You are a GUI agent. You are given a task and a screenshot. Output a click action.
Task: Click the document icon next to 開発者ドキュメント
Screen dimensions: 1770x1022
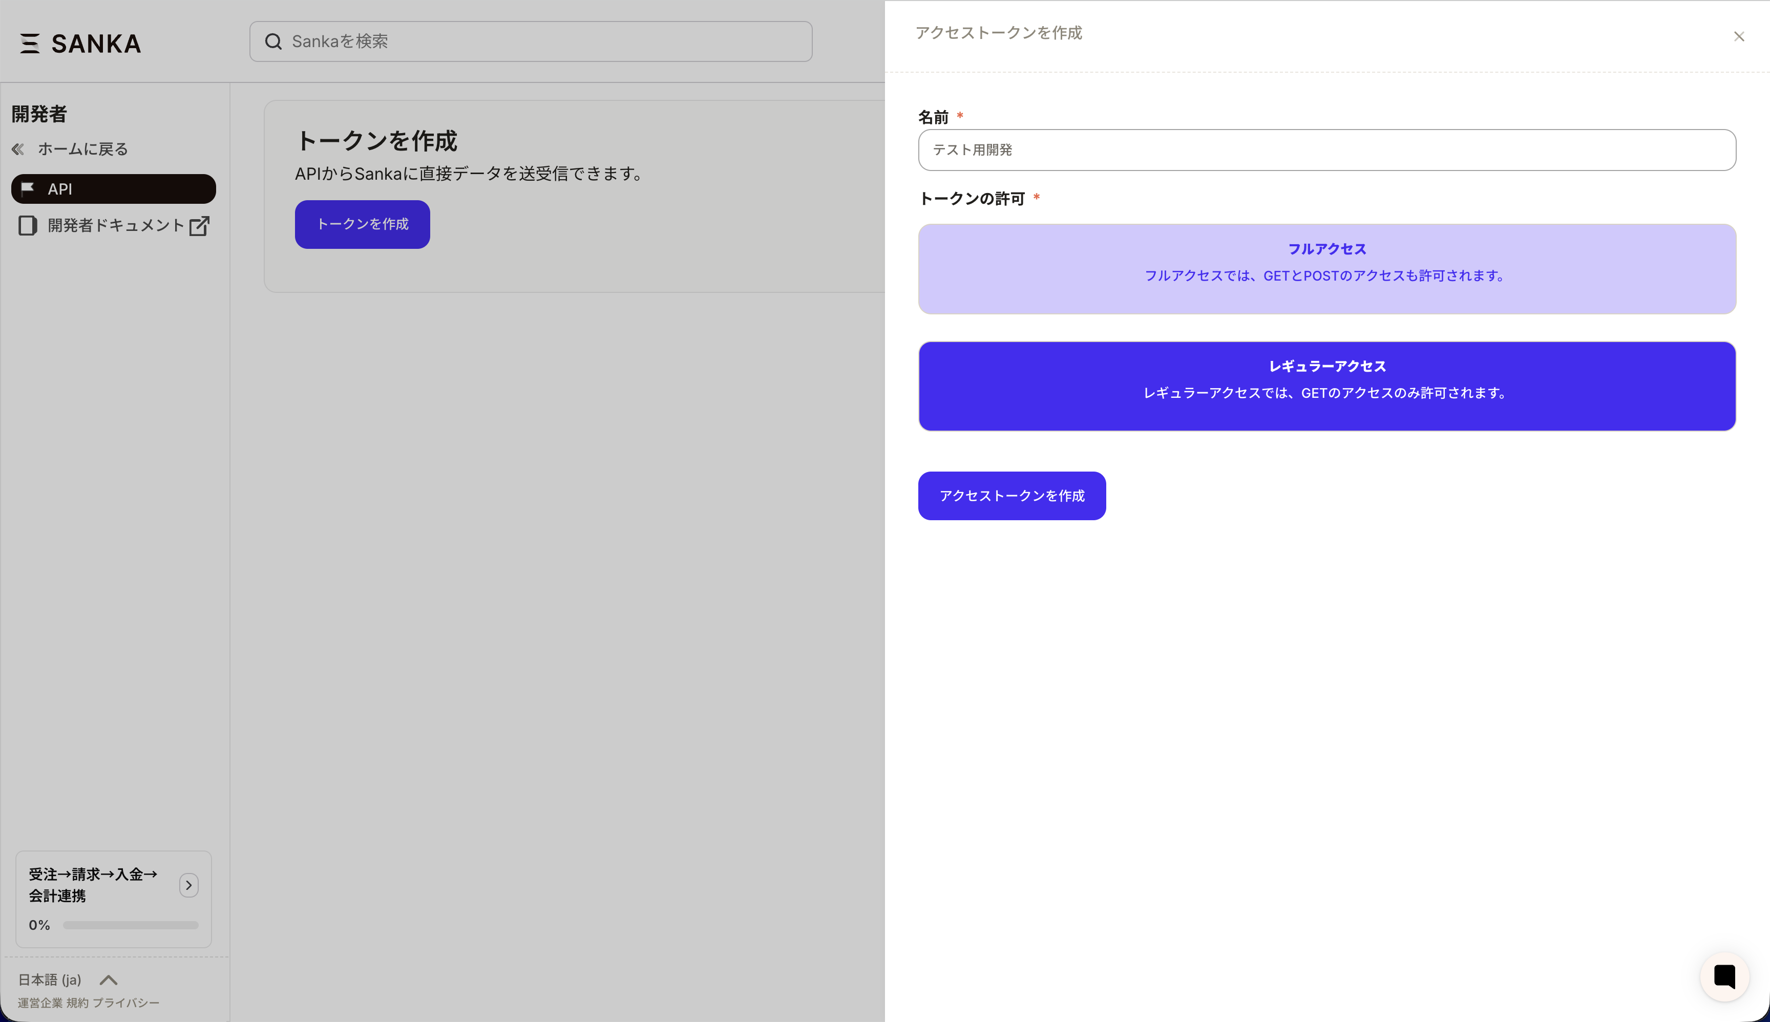click(x=28, y=225)
